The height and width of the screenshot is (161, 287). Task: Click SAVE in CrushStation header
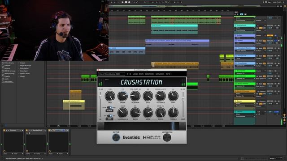pos(141,74)
